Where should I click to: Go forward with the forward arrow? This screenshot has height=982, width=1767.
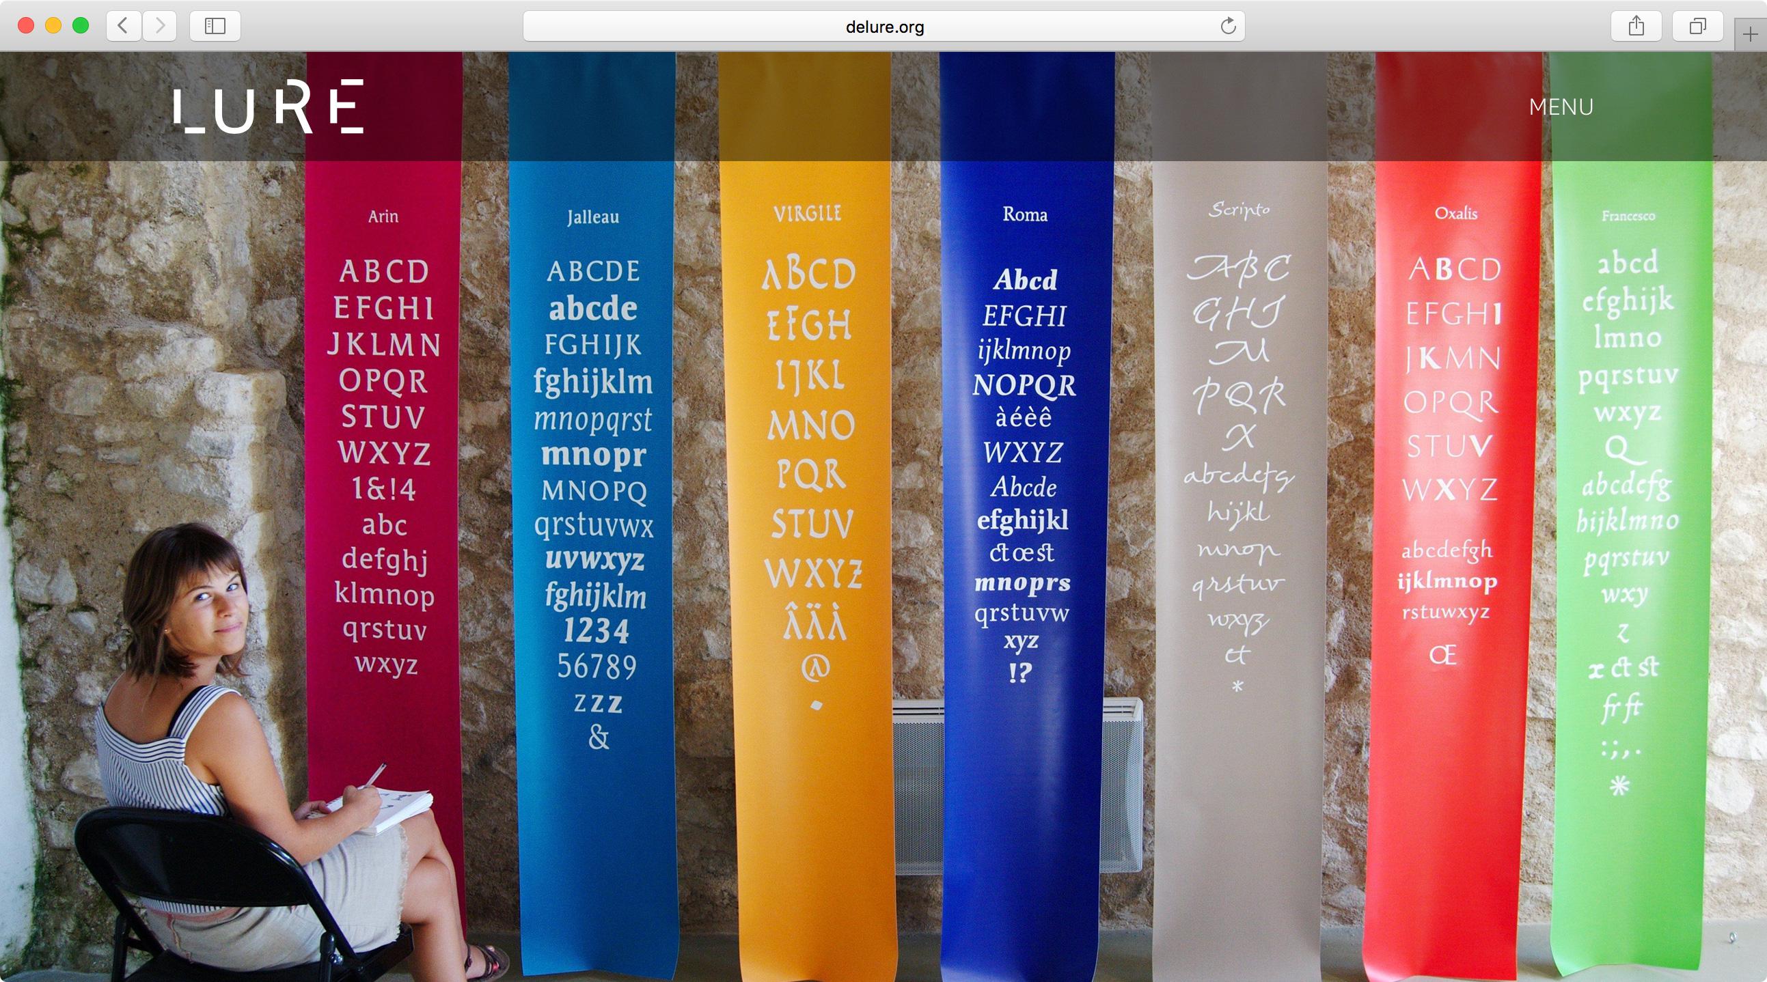pos(160,26)
